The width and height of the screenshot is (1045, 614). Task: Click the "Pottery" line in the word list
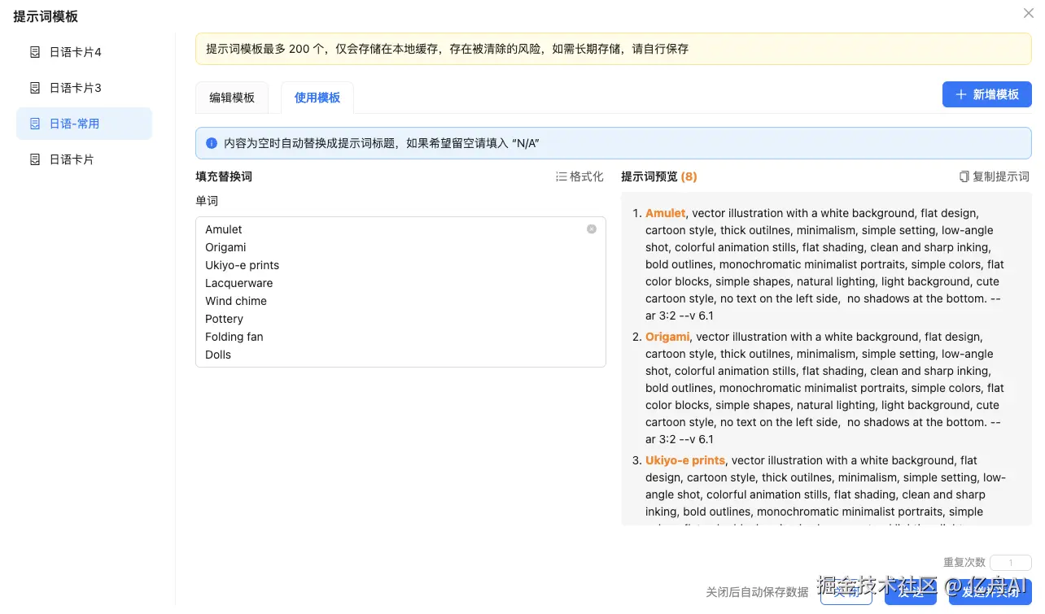click(224, 319)
